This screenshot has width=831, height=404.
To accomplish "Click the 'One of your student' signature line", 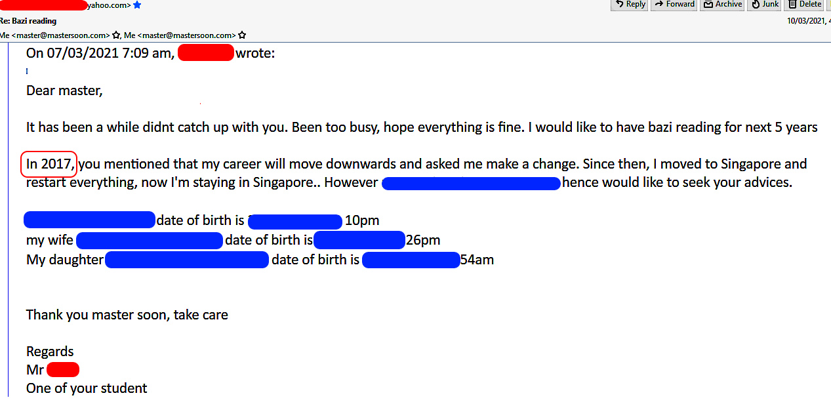I will point(86,388).
